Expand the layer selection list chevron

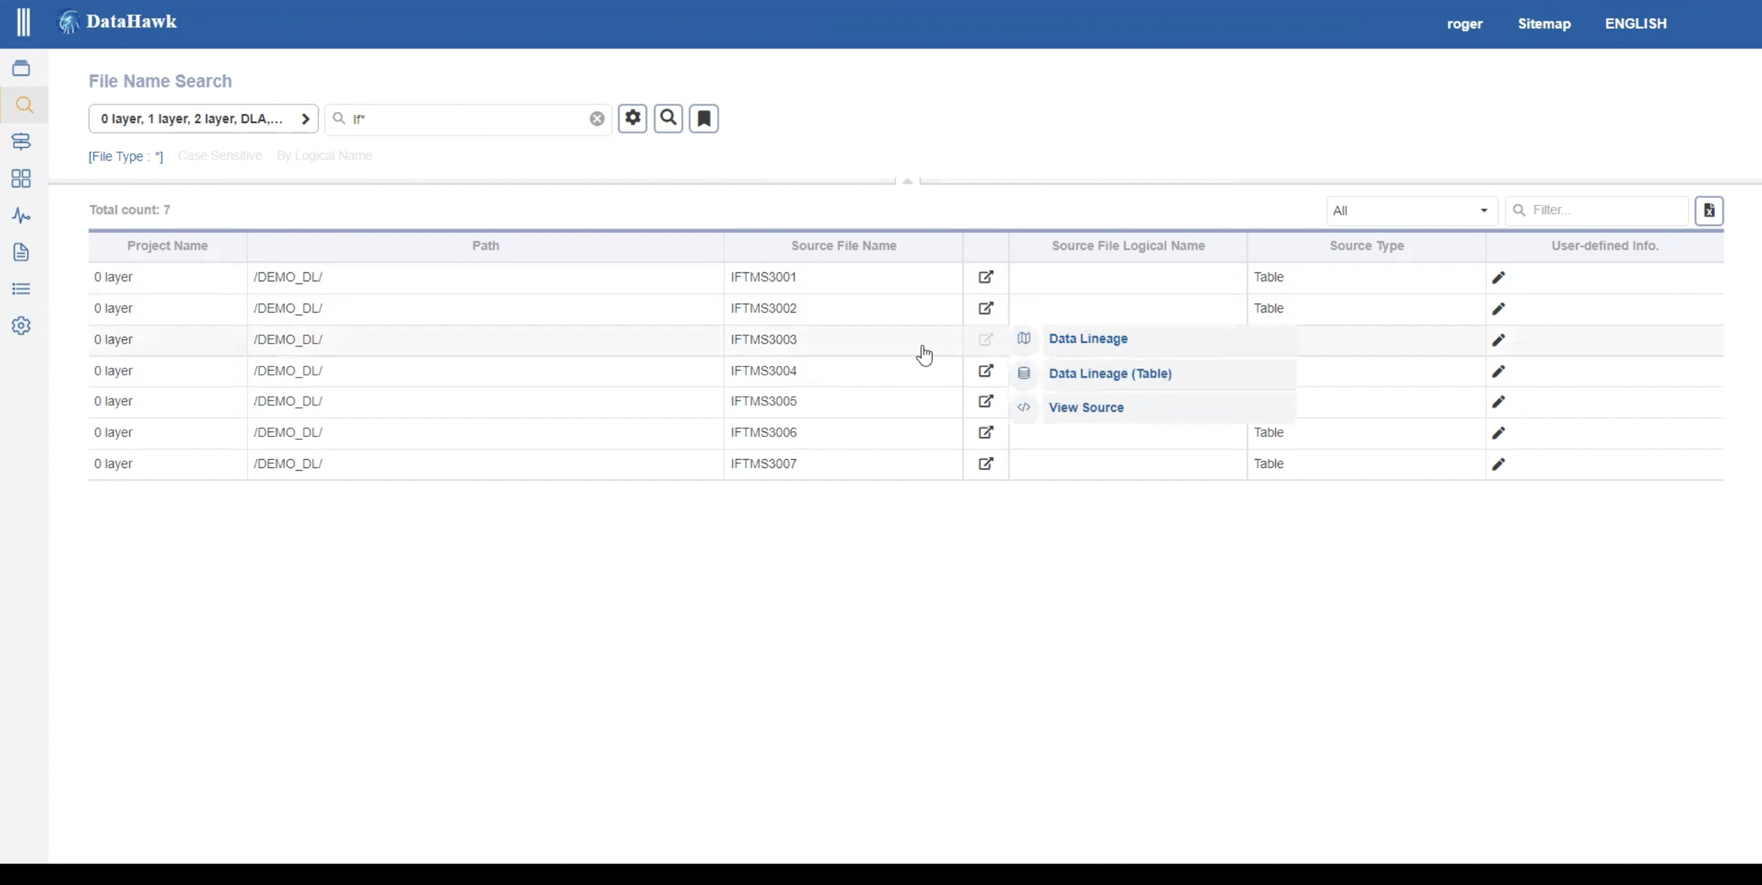click(x=306, y=118)
